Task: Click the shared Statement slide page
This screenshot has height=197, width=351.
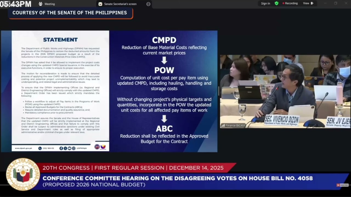Action: pyautogui.click(x=60, y=91)
